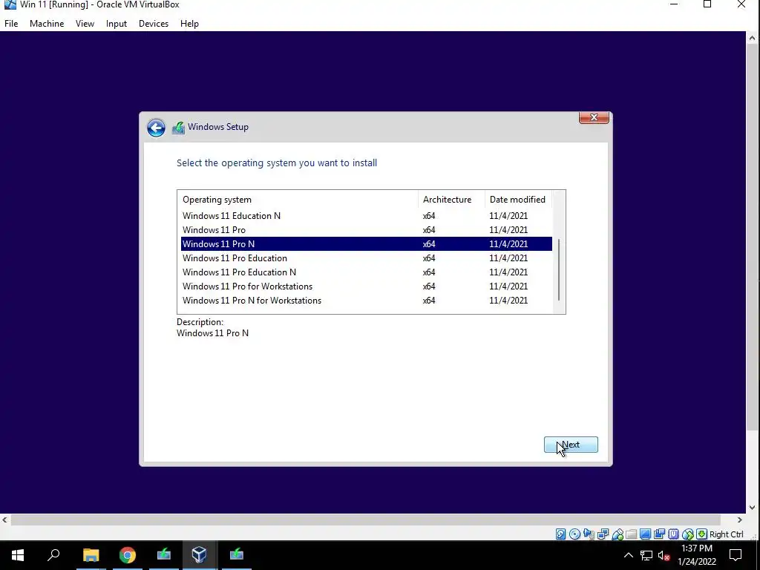Click the USB devices indicator icon
760x570 pixels.
tap(617, 534)
